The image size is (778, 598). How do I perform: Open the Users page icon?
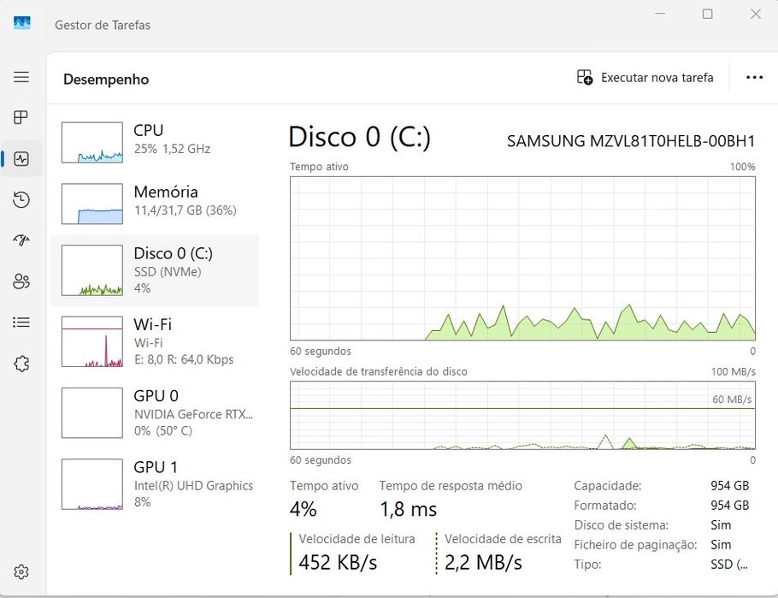coord(21,281)
